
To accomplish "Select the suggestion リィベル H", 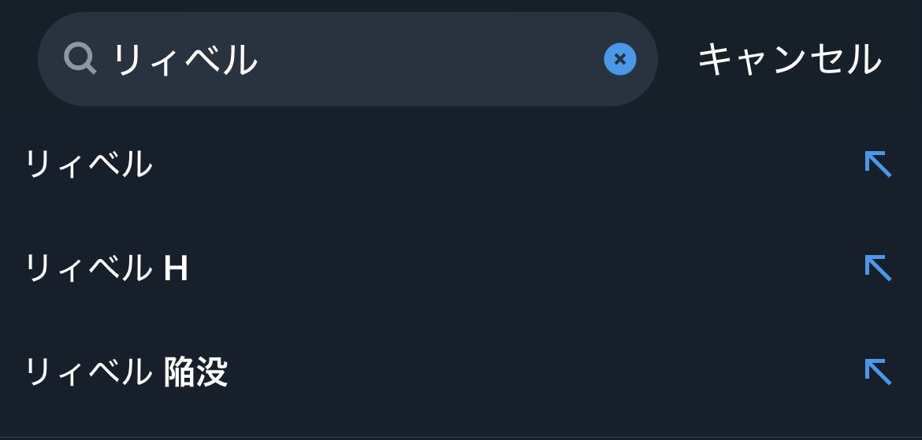I will [106, 268].
